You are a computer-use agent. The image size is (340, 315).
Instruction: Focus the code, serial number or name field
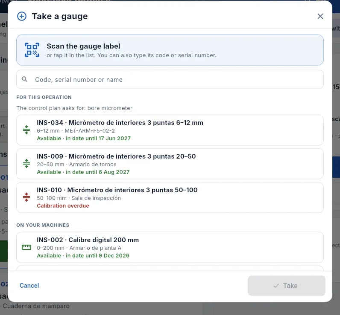click(x=170, y=79)
